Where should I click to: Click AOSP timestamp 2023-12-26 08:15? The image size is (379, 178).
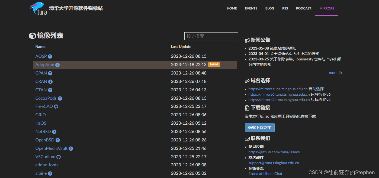189,56
